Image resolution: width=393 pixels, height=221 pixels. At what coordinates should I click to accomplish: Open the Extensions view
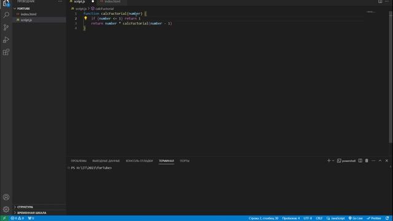tap(6, 52)
